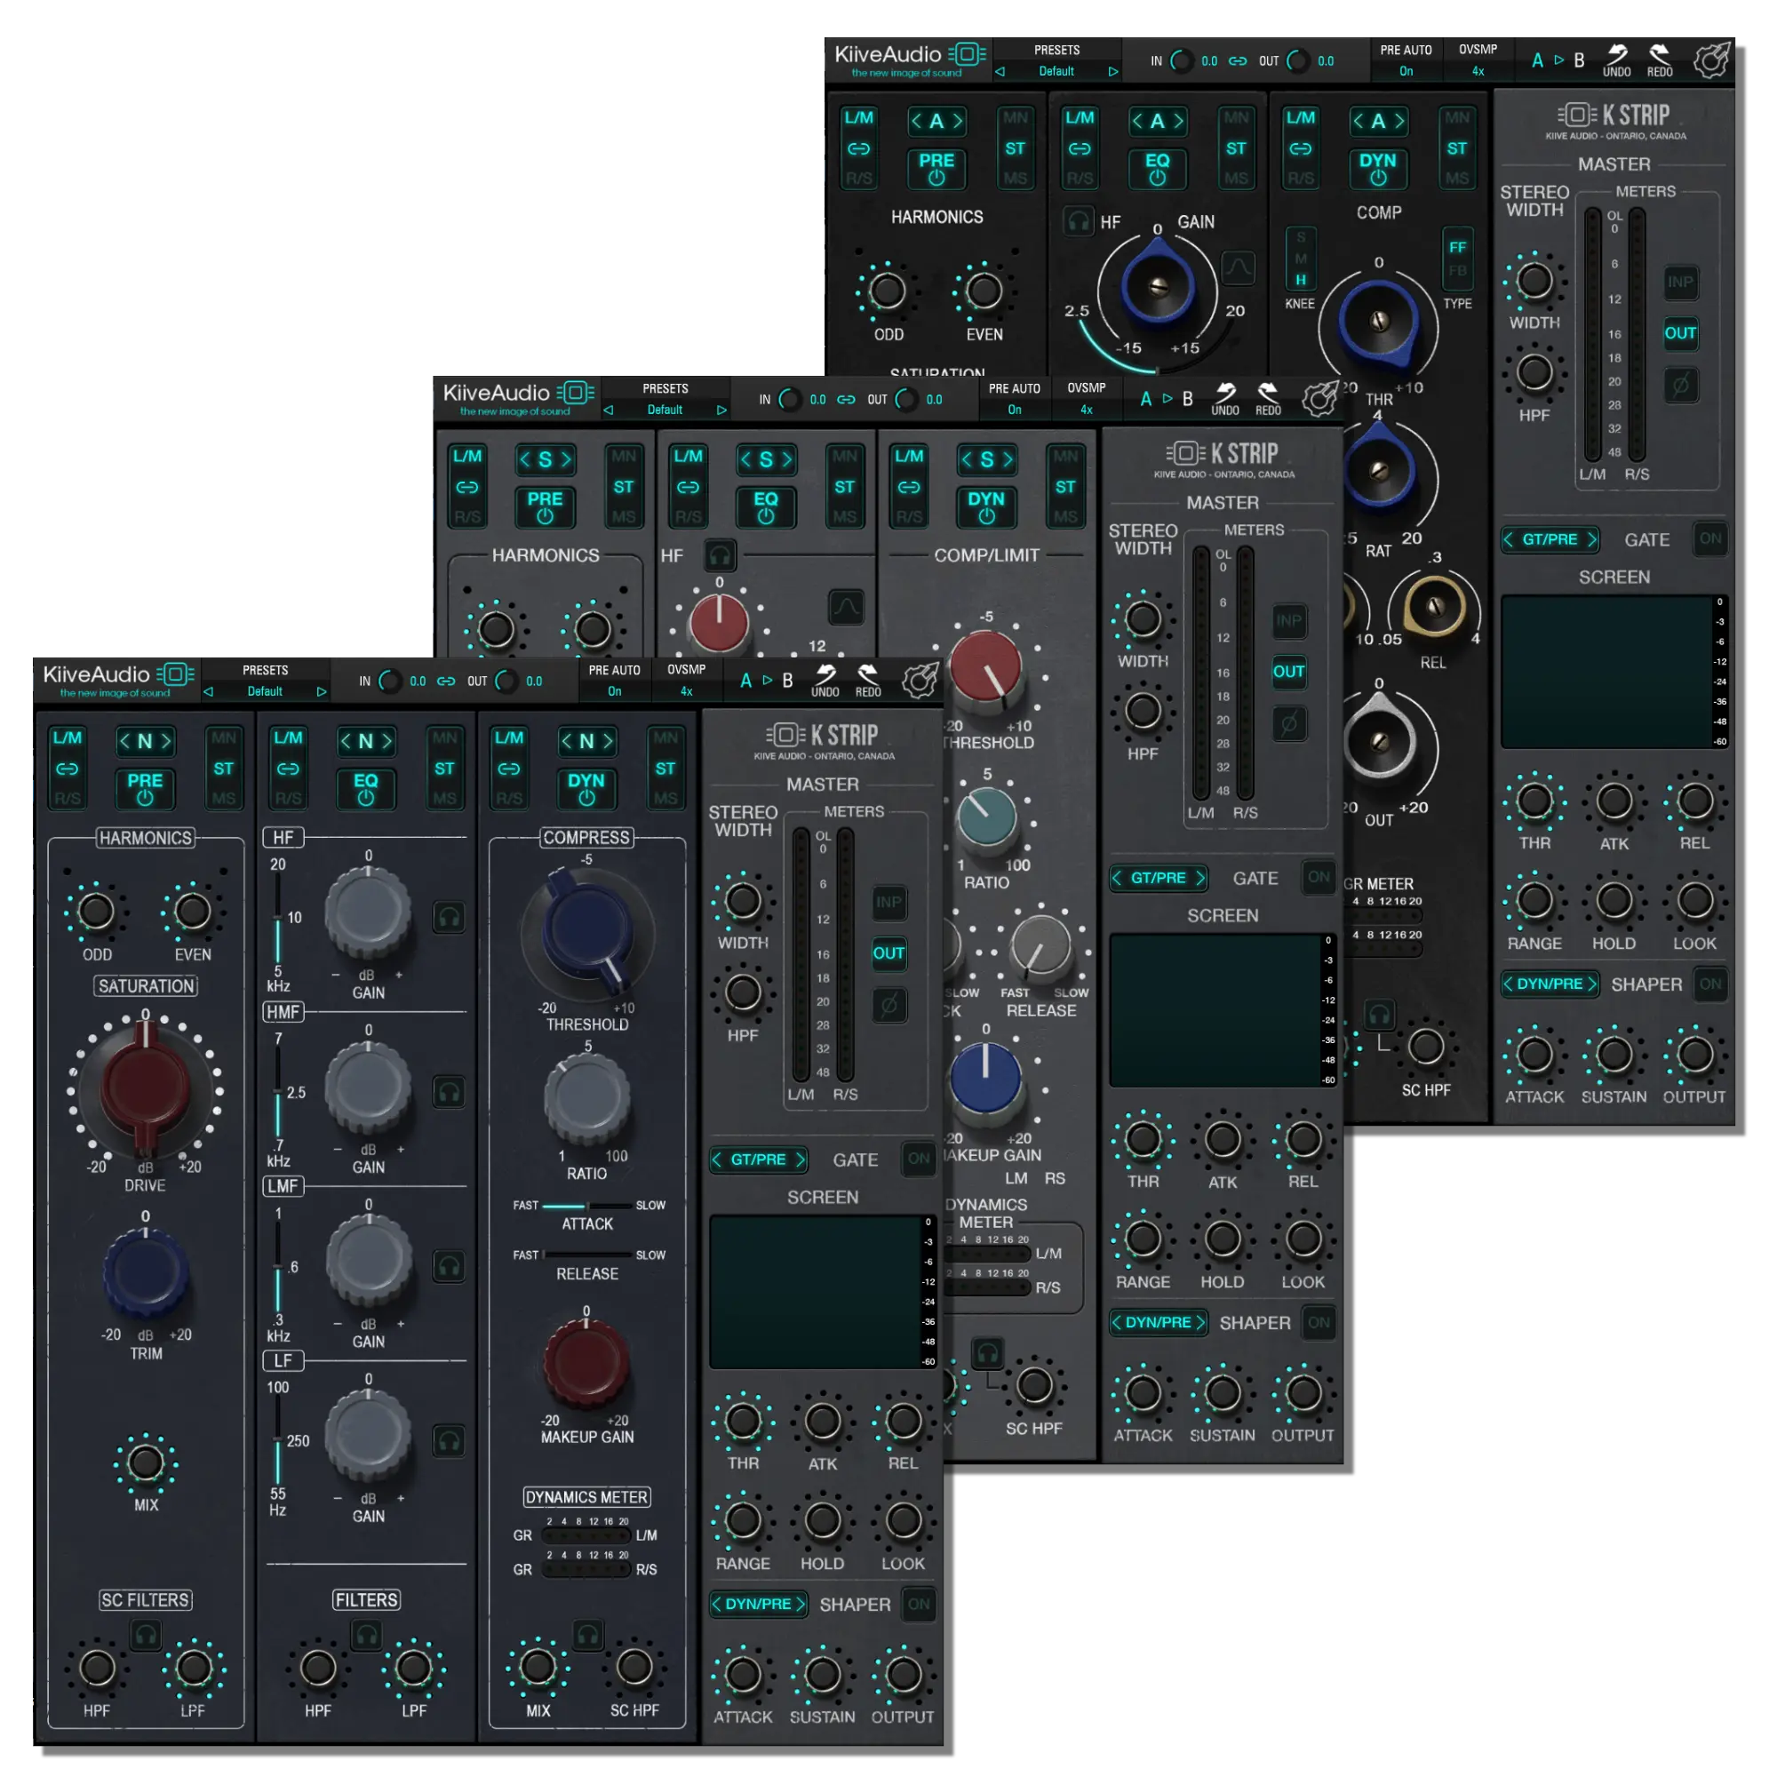The width and height of the screenshot is (1777, 1777).
Task: Toggle Gate ON button in the N-model strip
Action: click(x=918, y=1159)
